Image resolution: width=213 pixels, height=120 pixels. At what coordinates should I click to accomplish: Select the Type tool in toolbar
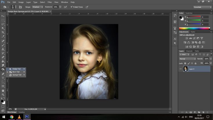pos(3,78)
